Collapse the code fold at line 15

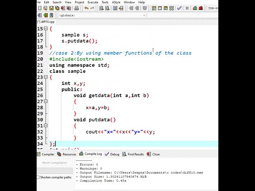(46, 29)
